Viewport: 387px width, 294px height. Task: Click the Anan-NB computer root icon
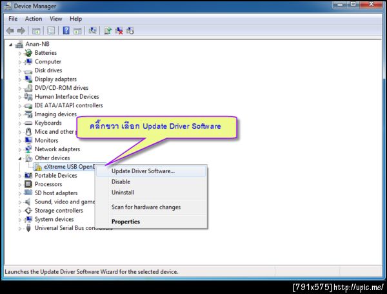coord(19,44)
